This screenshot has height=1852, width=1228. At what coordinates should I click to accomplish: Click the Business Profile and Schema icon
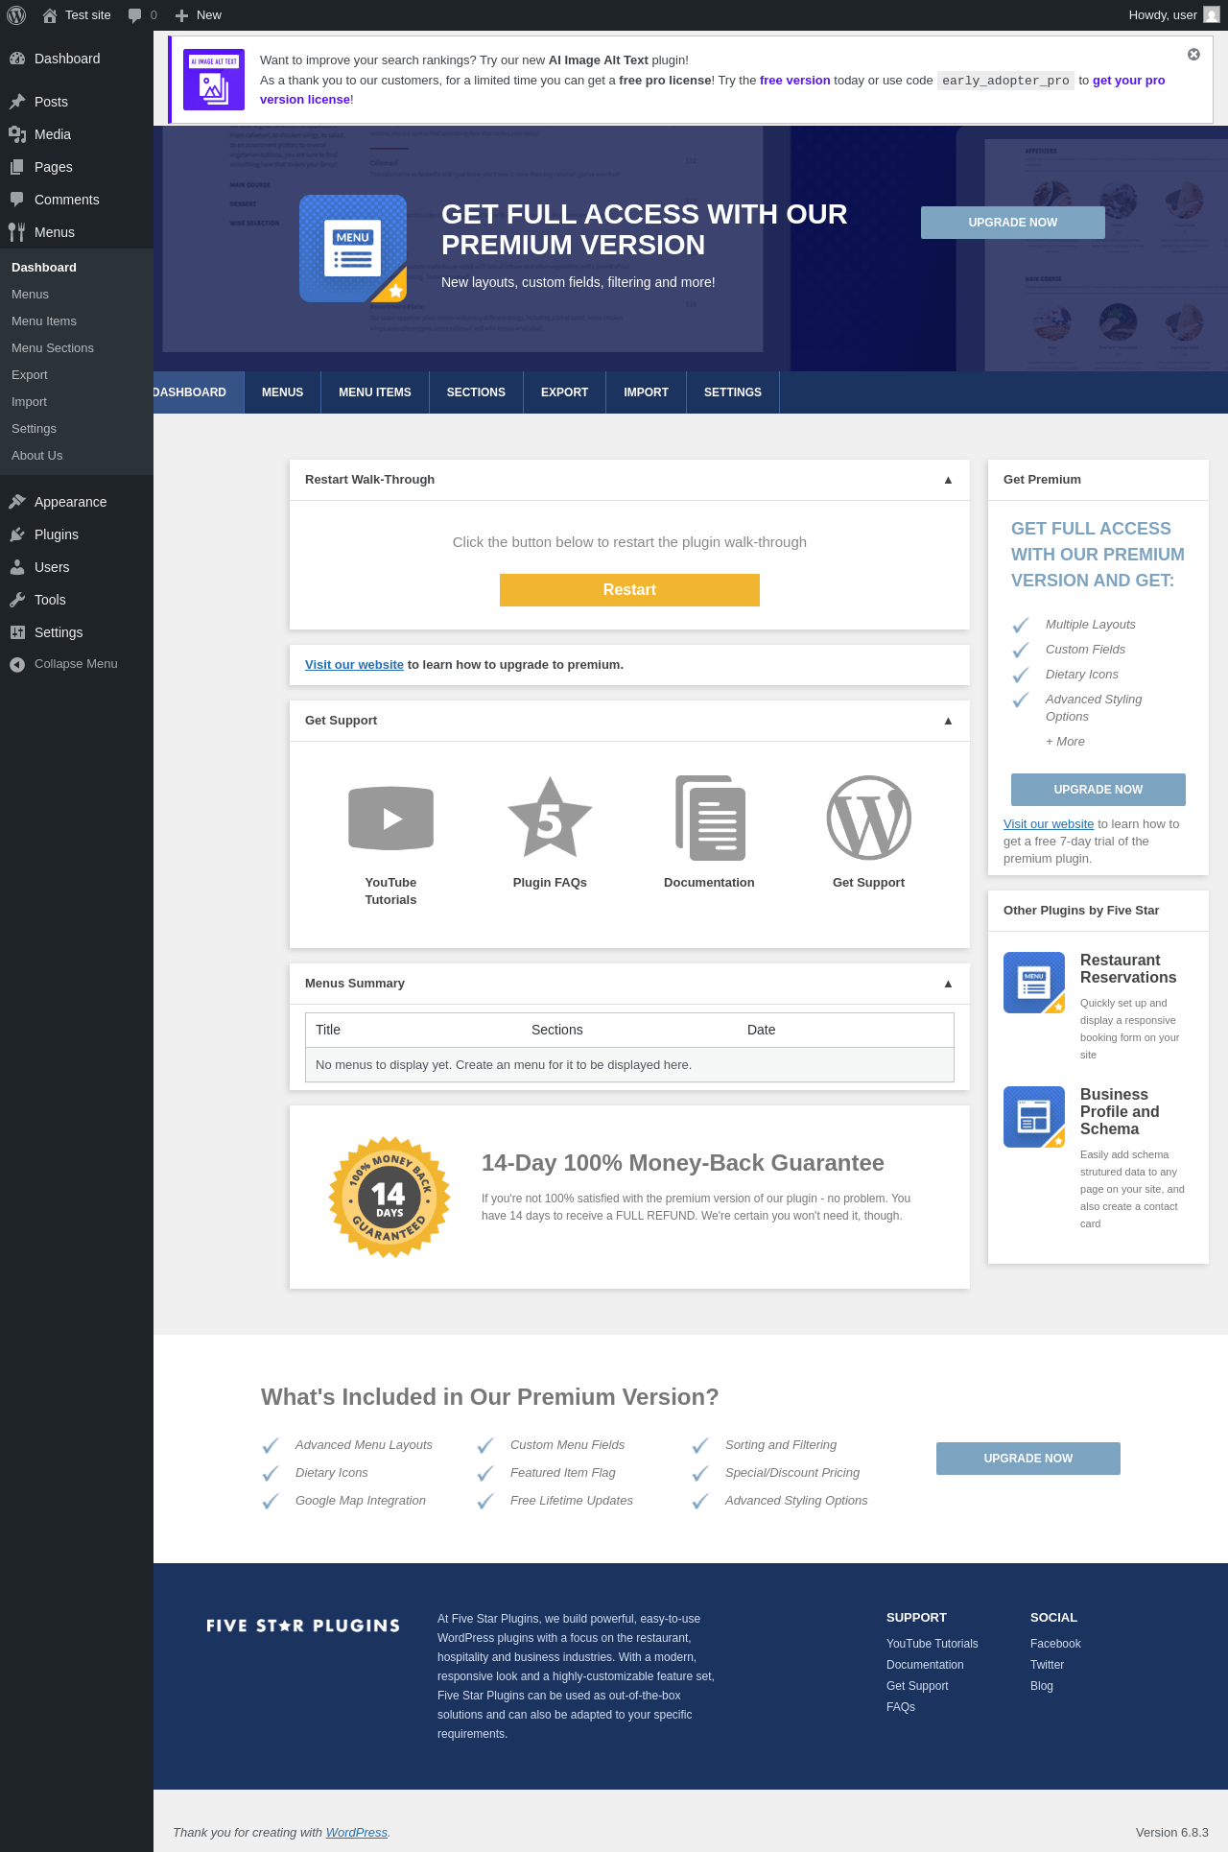pyautogui.click(x=1034, y=1117)
